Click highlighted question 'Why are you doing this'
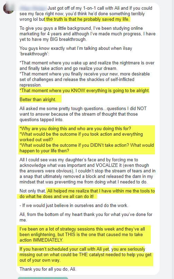This screenshot has width=174, height=279. [75, 128]
